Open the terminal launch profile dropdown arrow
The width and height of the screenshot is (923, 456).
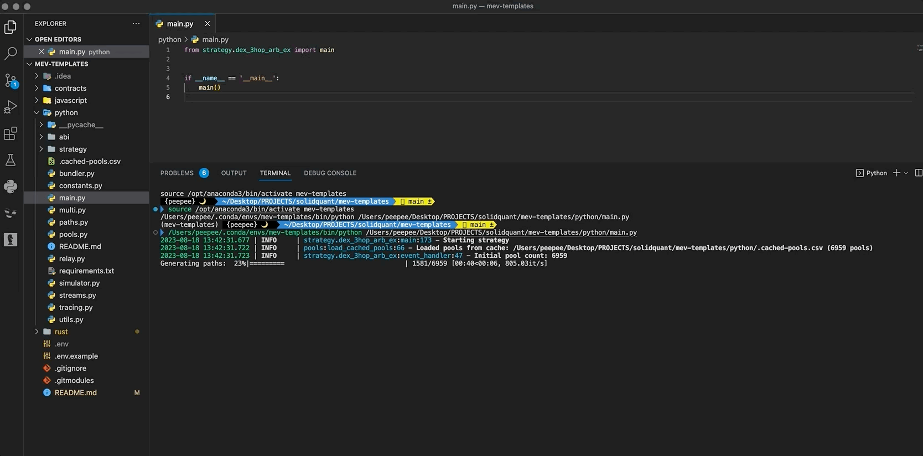coord(906,173)
